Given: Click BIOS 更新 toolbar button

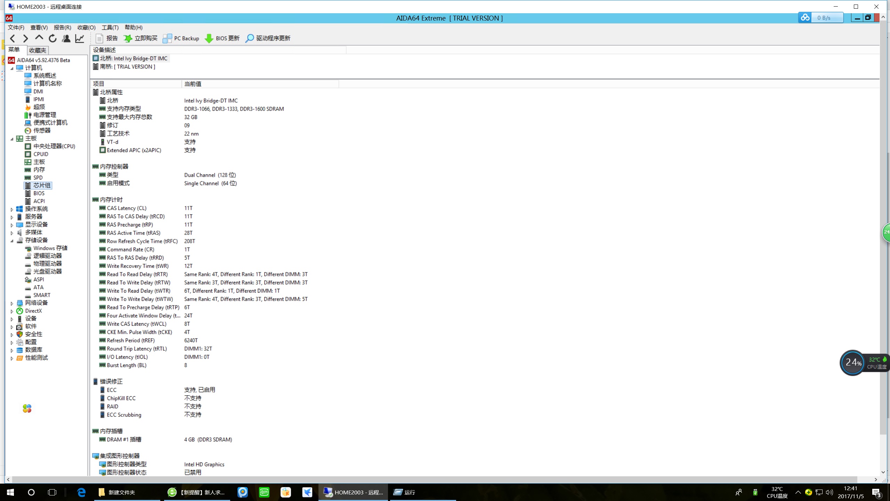Looking at the screenshot, I should (x=222, y=38).
